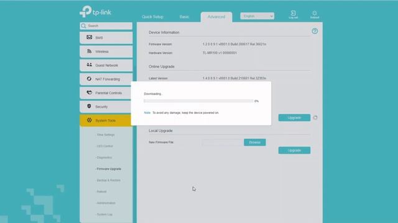Screen dimensions: 398x223
Task: Open the help question mark icon
Action: click(x=315, y=31)
